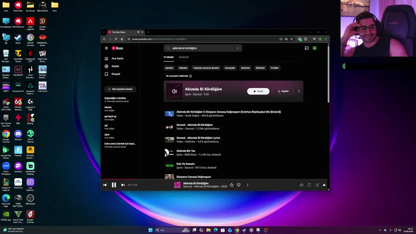Filter results by Şarkılar
Image resolution: width=416 pixels, height=234 pixels.
point(169,68)
